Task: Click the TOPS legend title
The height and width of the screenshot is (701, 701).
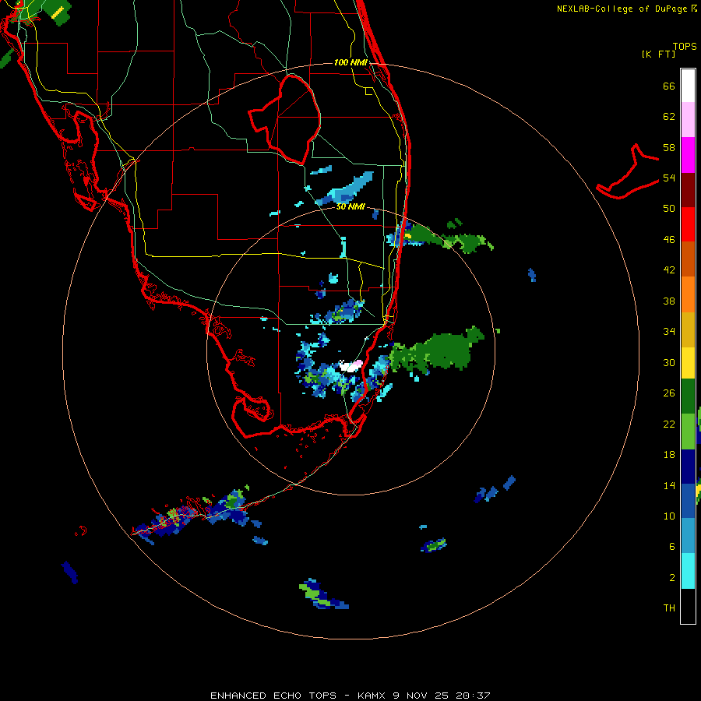Action: (685, 47)
